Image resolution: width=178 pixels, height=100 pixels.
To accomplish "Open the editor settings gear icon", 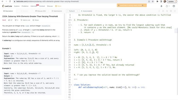I will click(171, 11).
